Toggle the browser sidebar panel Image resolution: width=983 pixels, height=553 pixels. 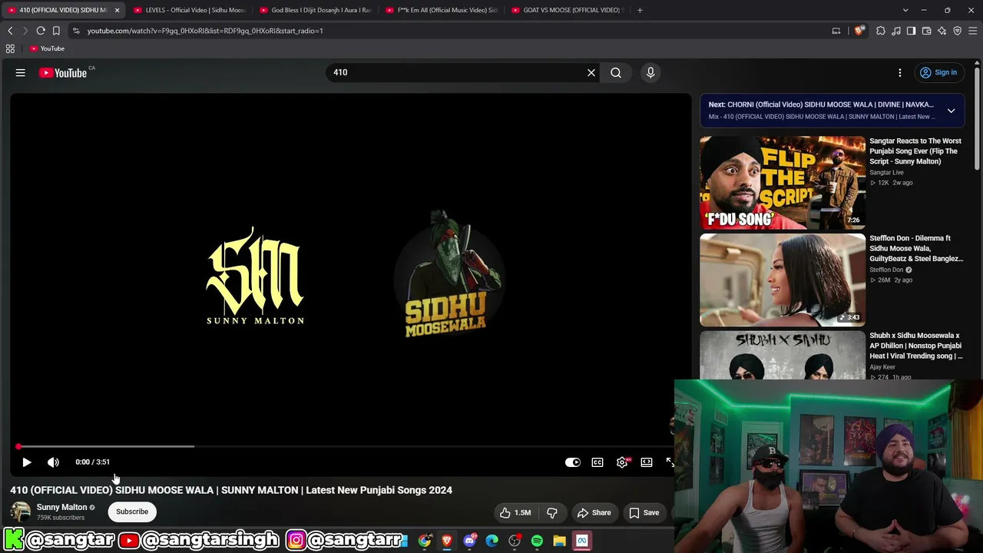tap(912, 31)
